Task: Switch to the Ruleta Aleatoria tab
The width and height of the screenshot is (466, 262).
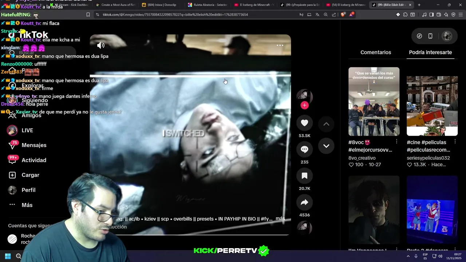Action: (x=208, y=5)
